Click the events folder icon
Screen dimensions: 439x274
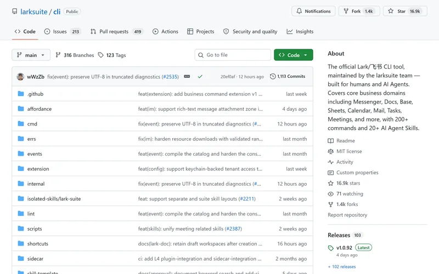pyautogui.click(x=21, y=153)
